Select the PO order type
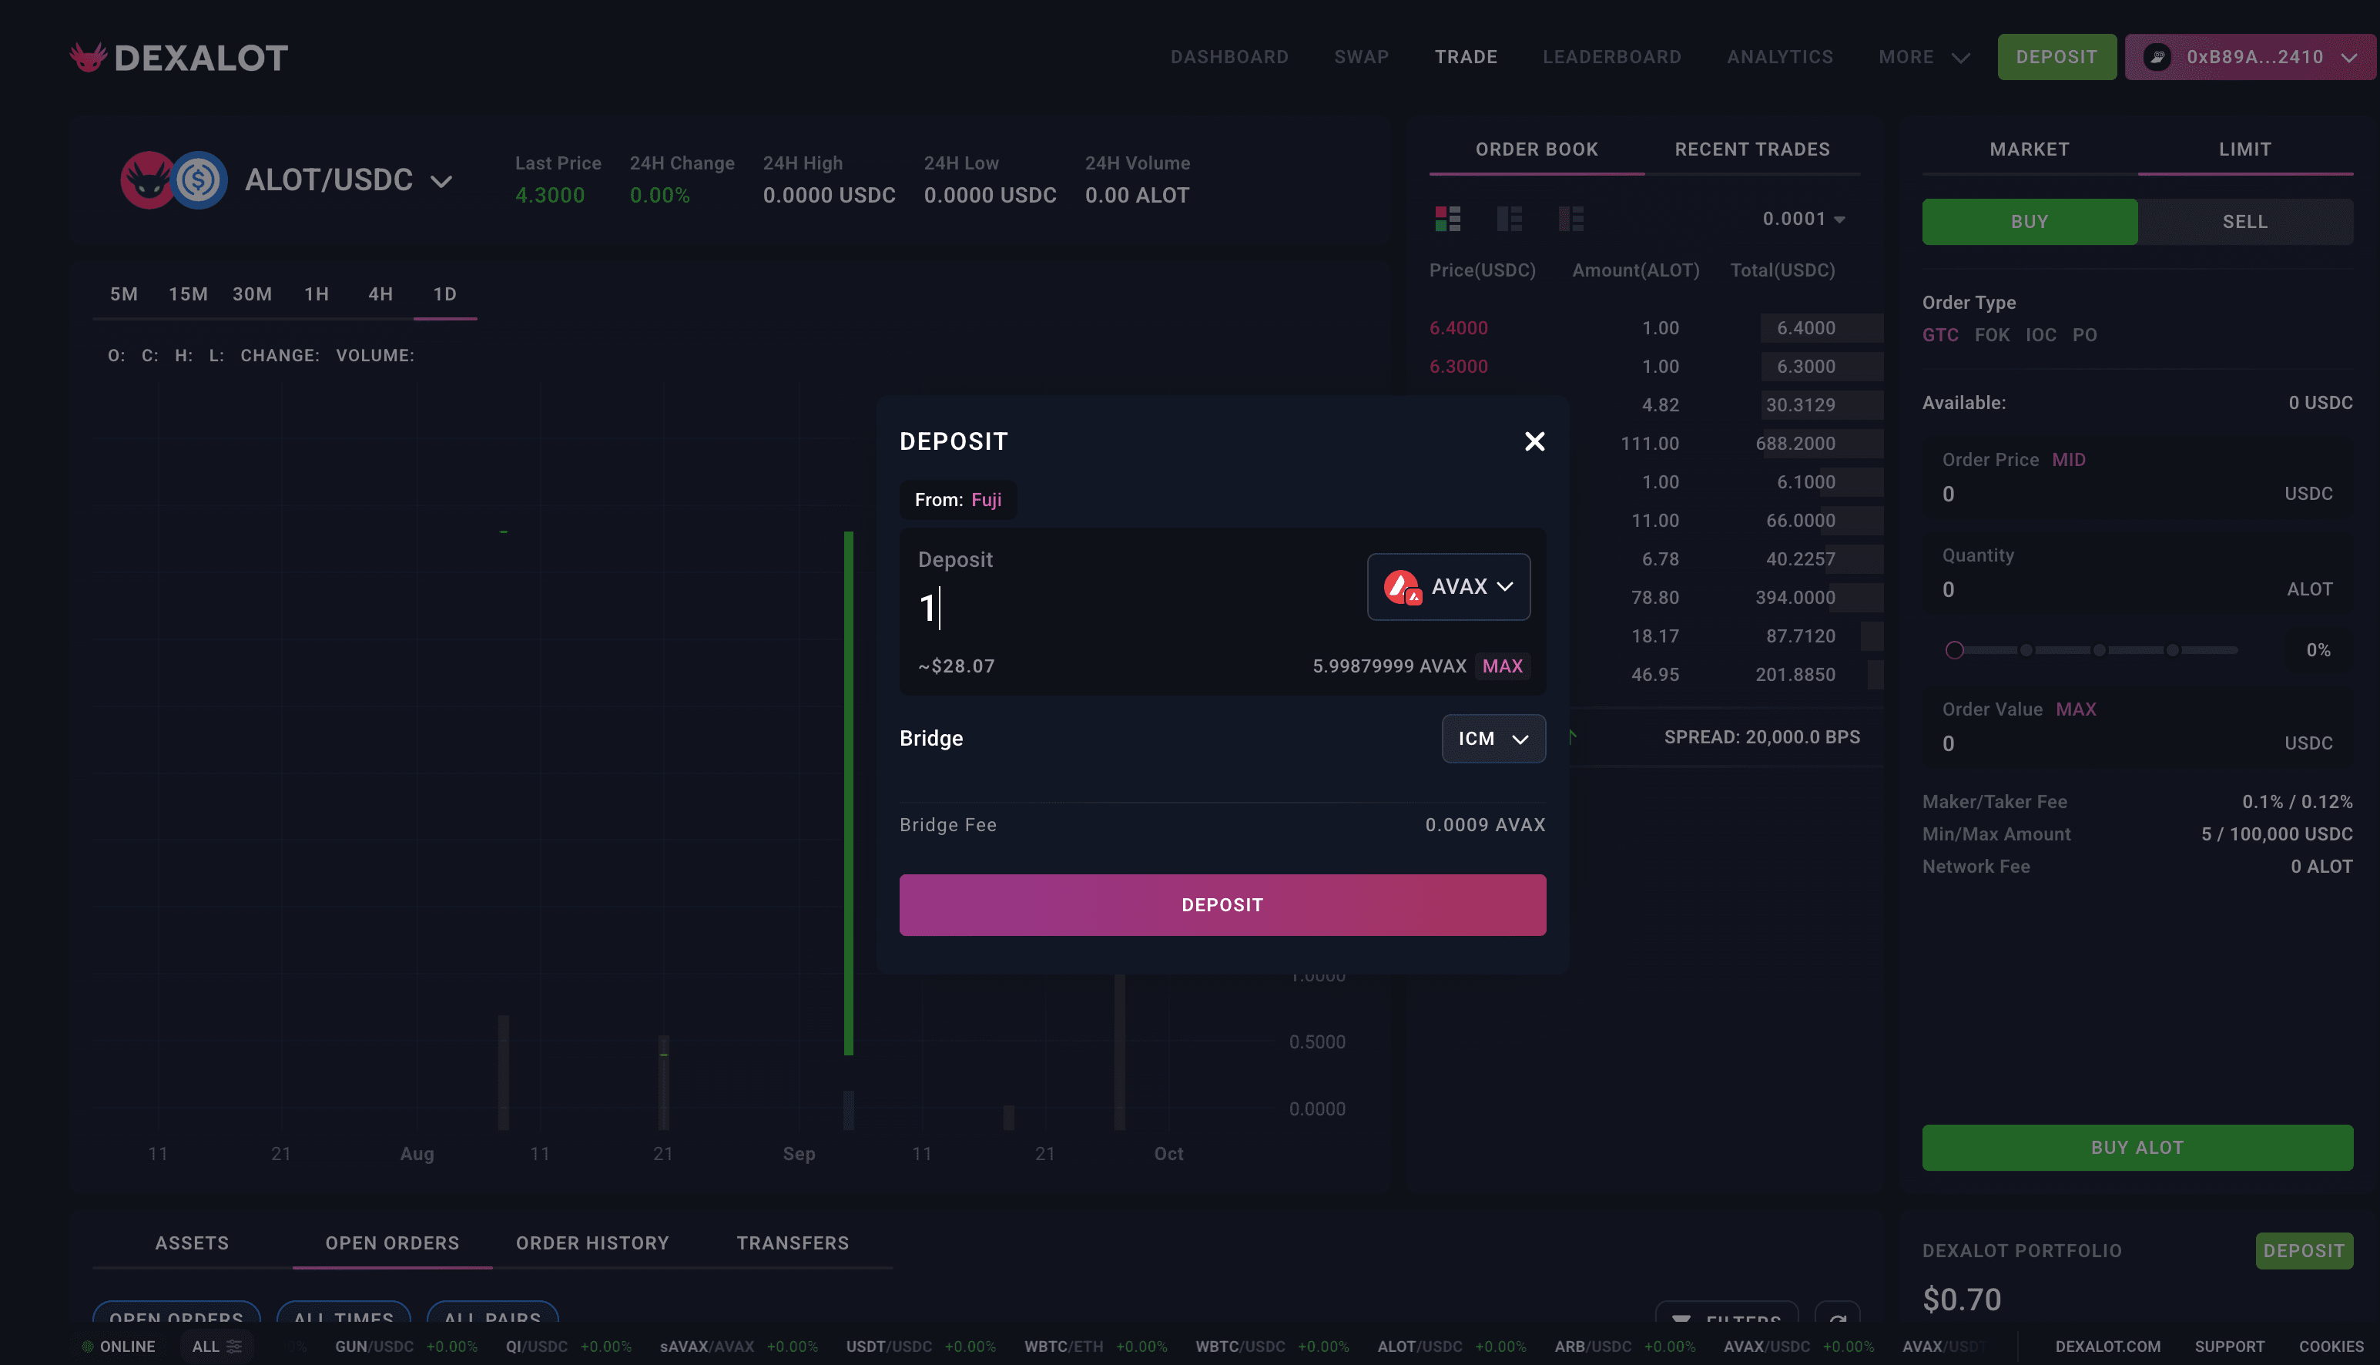The image size is (2380, 1365). 2083,336
